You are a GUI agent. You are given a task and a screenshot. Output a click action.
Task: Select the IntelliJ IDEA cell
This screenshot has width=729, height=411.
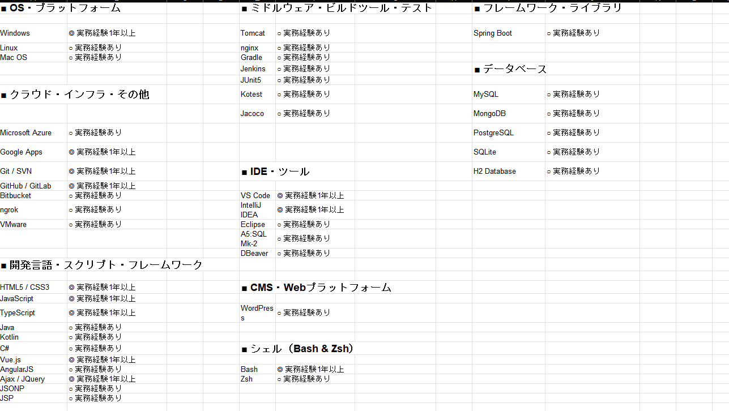pos(257,210)
